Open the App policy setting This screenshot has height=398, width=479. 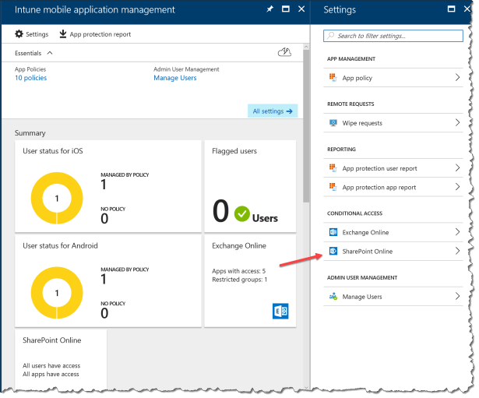393,78
